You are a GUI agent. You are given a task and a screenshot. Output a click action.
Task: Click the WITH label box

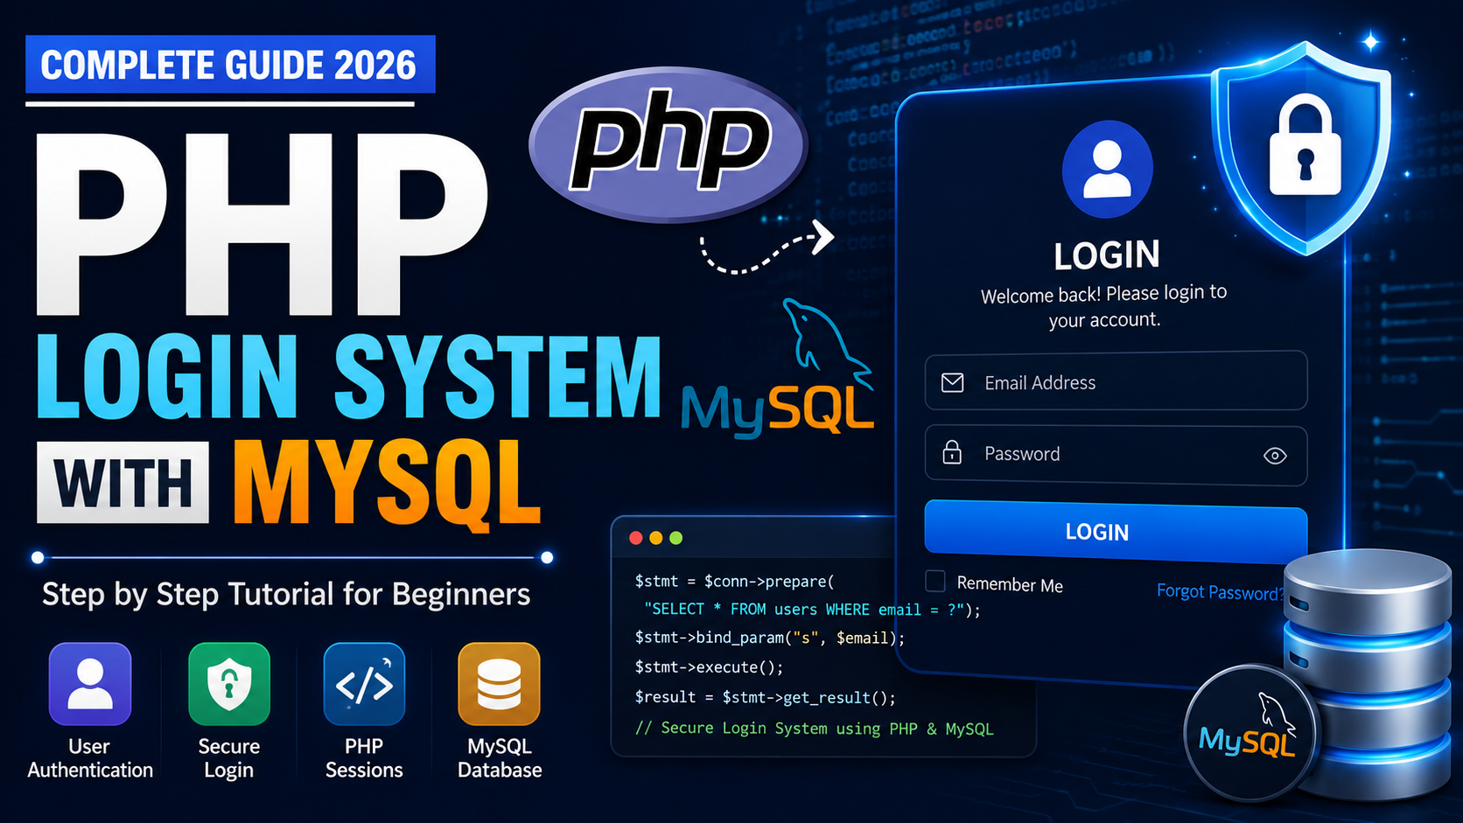122,482
